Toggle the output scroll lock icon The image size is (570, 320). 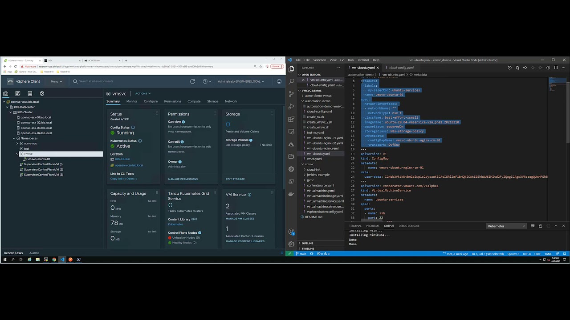[540, 226]
